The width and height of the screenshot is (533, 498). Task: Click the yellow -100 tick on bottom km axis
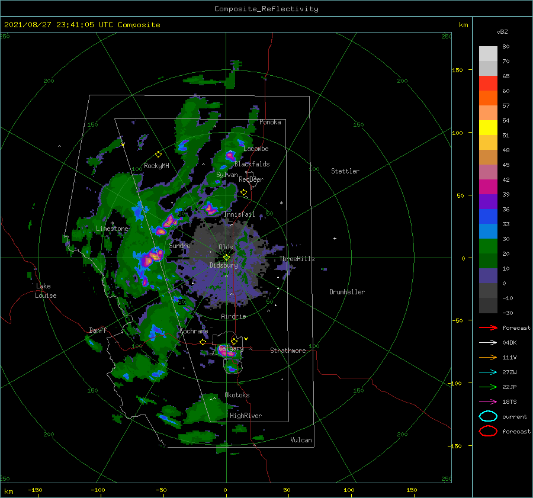pyautogui.click(x=98, y=490)
